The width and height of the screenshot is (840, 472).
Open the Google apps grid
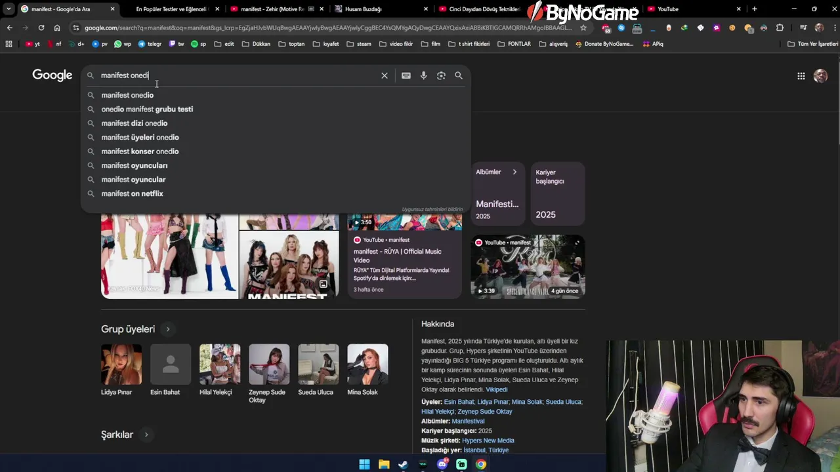click(x=801, y=76)
